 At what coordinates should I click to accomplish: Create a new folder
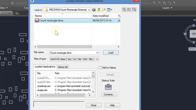104,10
